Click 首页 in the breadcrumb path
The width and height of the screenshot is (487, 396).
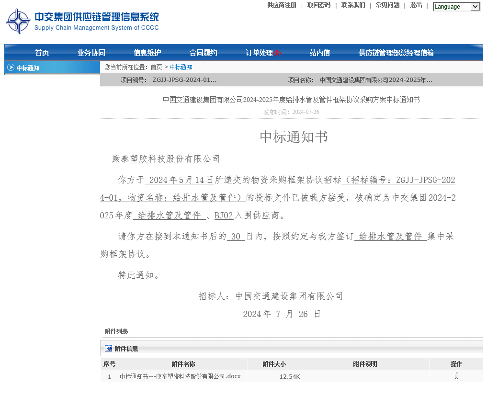(x=156, y=67)
